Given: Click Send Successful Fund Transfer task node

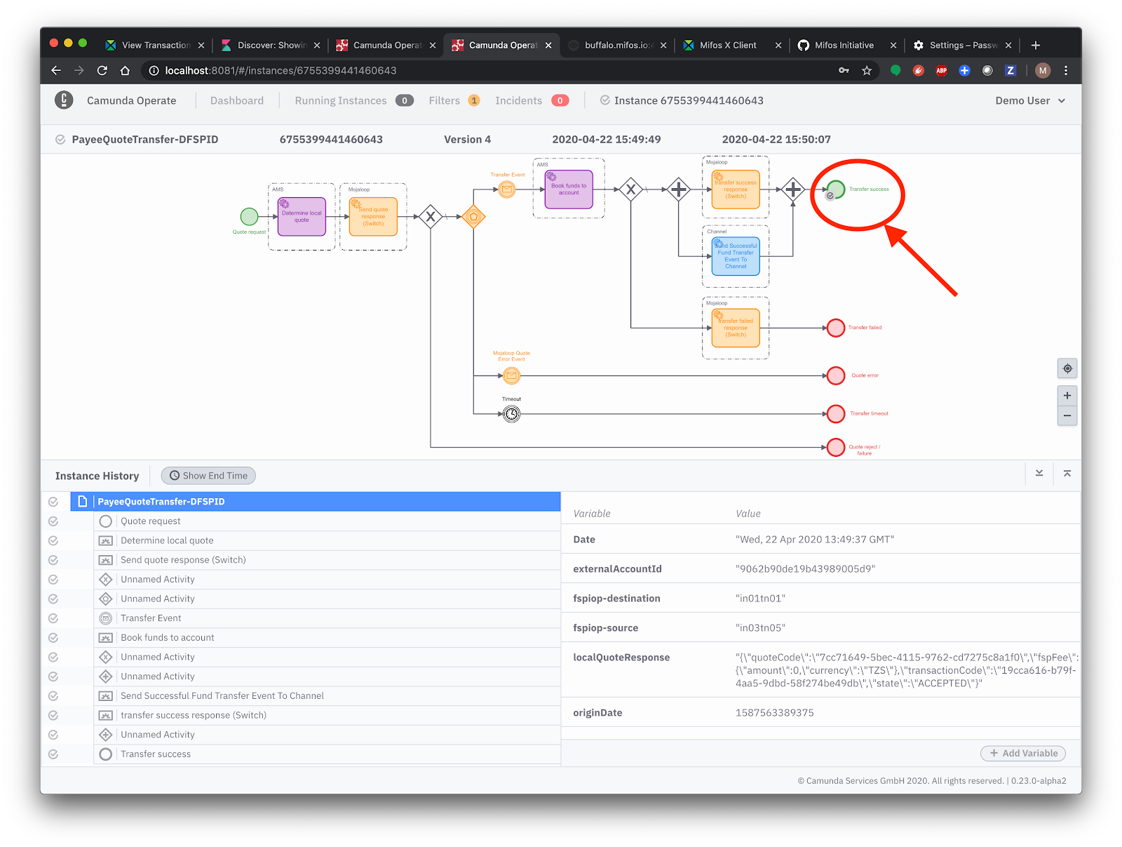Looking at the screenshot, I should [x=736, y=256].
